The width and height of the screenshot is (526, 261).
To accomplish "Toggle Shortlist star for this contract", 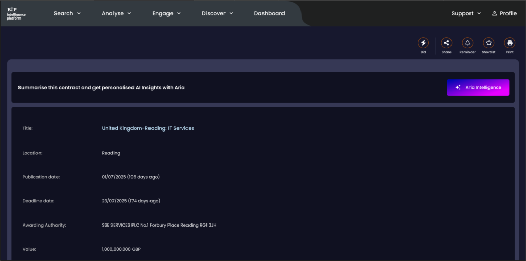I will coord(489,43).
